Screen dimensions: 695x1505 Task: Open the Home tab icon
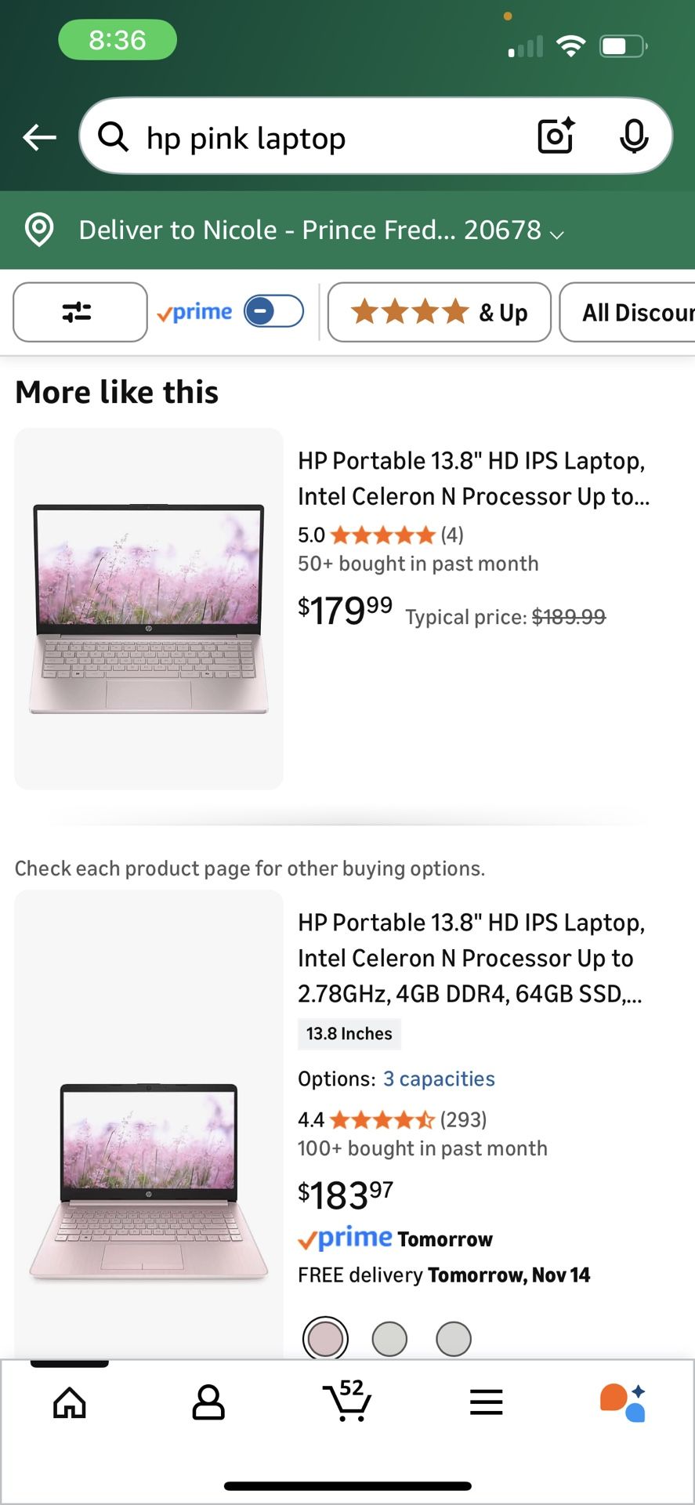coord(70,1402)
